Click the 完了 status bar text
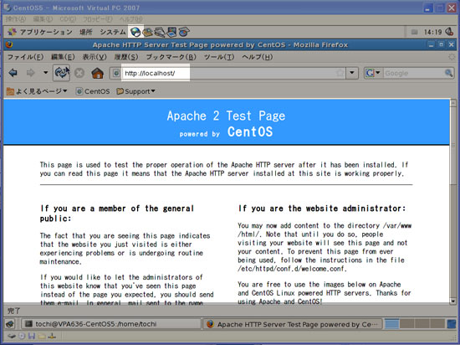Viewport: 460px width, 345px height. [x=13, y=311]
